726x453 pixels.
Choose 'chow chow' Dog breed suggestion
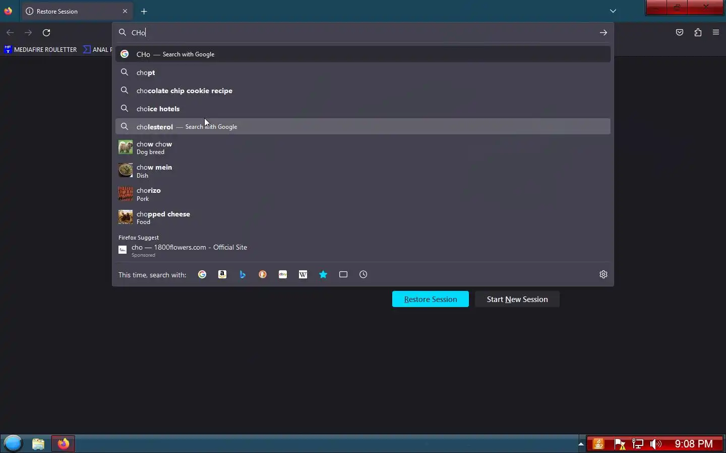point(363,147)
